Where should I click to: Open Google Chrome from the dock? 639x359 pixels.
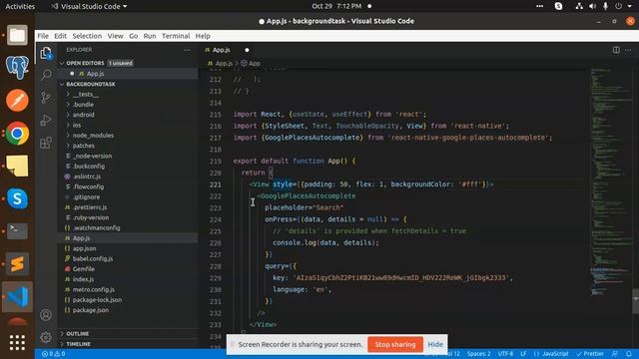pos(17,133)
